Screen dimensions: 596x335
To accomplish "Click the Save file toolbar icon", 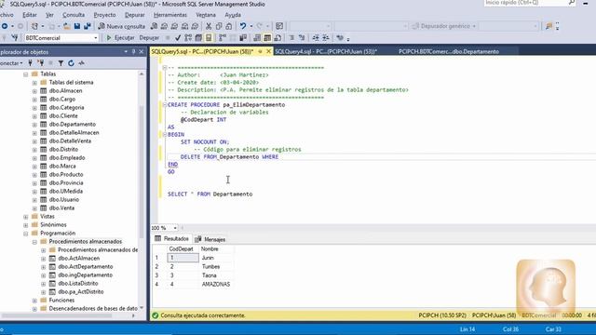I will click(76, 26).
